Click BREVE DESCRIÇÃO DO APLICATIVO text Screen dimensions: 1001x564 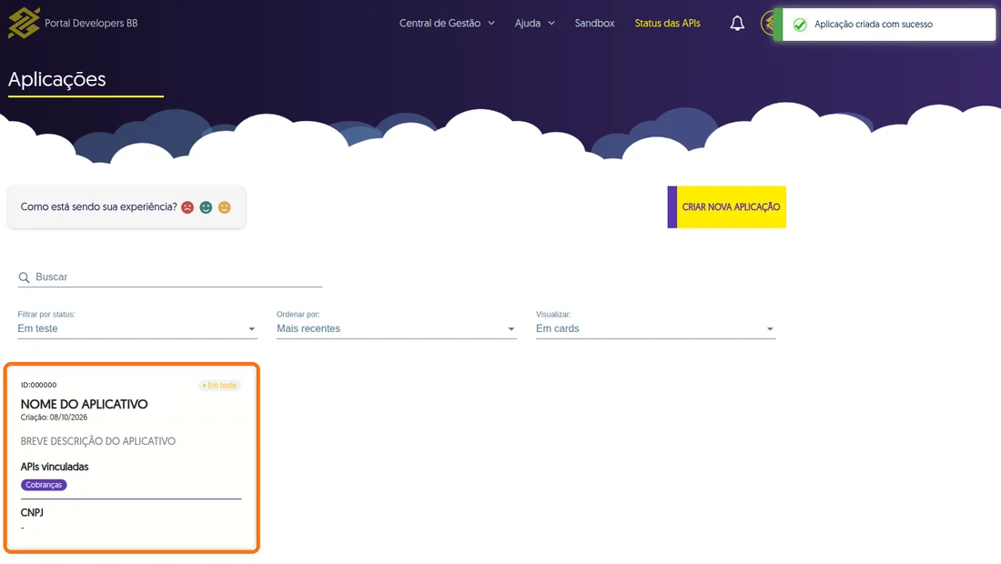click(x=97, y=441)
